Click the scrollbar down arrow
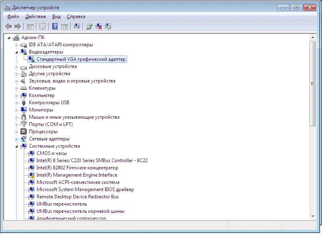322x247 pixels. pos(313,216)
